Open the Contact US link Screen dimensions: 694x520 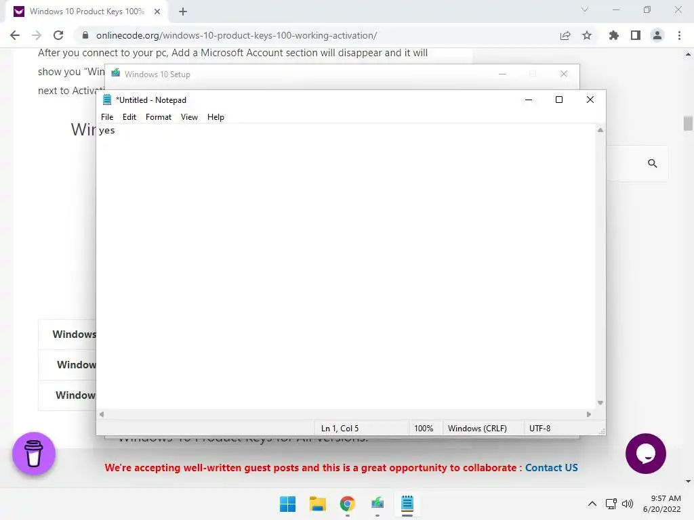(552, 468)
